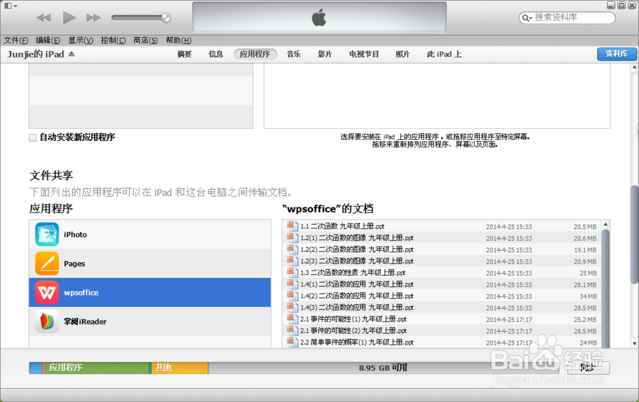The image size is (639, 402).
Task: Click the wpsoffice label in app list
Action: 81,292
